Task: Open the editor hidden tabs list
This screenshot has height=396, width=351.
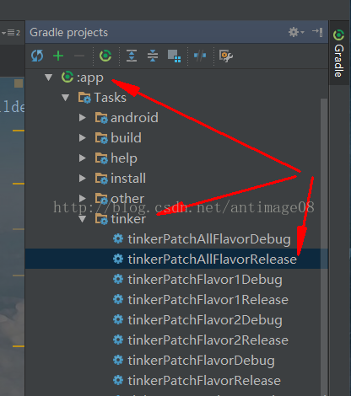Action: click(11, 33)
